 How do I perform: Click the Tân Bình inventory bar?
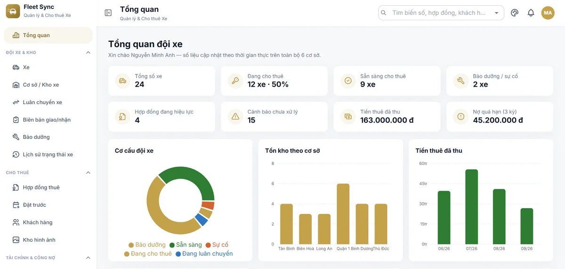click(x=286, y=224)
